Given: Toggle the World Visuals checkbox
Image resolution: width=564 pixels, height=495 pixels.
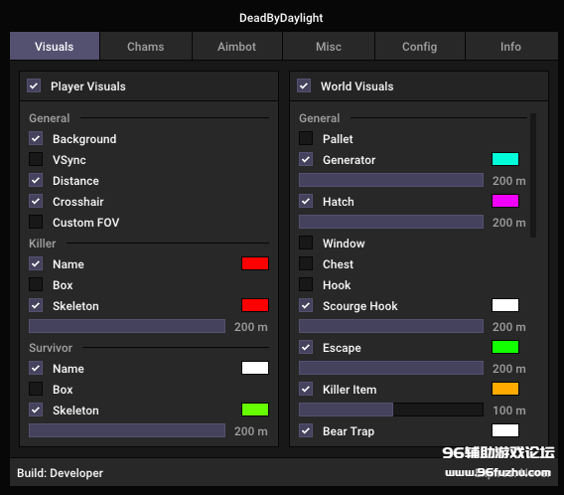Looking at the screenshot, I should [304, 86].
